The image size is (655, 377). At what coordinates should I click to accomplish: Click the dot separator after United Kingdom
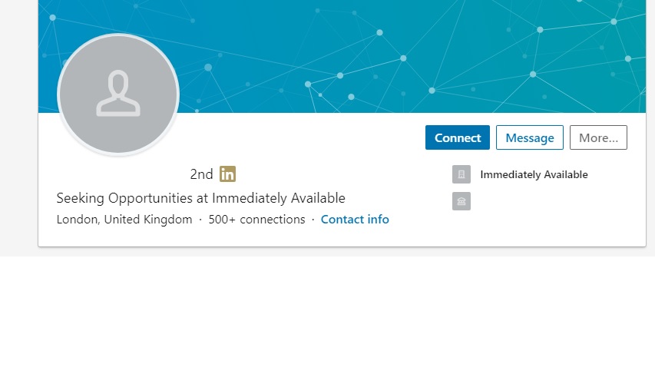pyautogui.click(x=200, y=220)
